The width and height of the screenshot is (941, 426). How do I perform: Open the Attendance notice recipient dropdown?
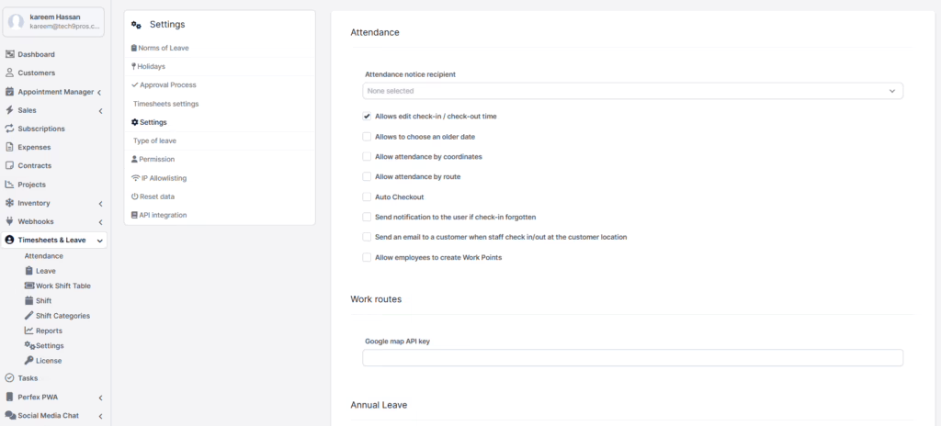(632, 91)
